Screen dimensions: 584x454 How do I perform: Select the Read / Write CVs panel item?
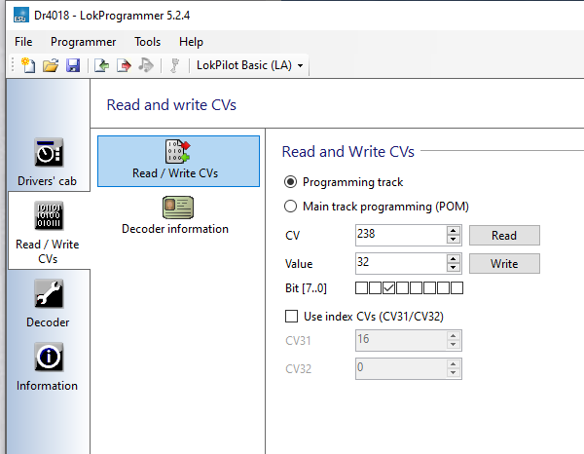point(178,161)
